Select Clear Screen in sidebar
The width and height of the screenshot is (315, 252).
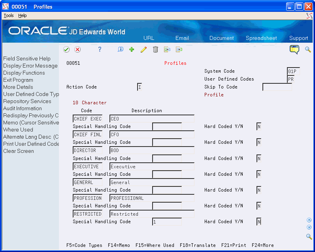[x=19, y=151]
